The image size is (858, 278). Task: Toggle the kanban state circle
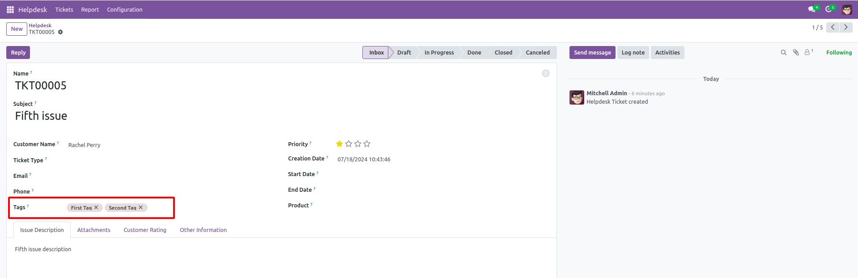(x=546, y=73)
